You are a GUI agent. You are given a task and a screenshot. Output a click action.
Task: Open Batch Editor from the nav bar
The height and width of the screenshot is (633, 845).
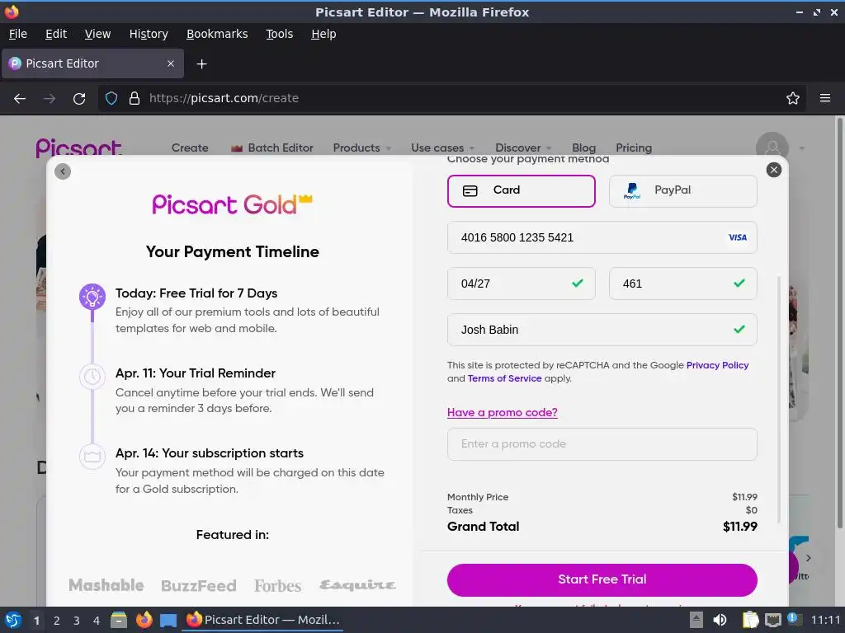point(271,148)
